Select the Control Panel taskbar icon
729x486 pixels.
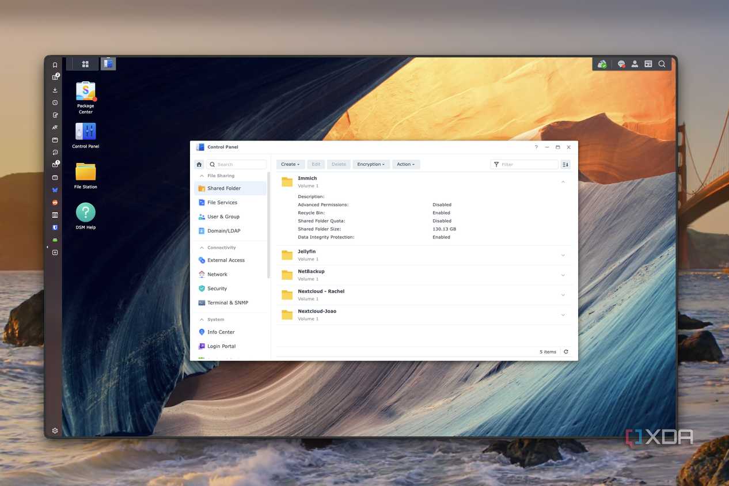108,64
